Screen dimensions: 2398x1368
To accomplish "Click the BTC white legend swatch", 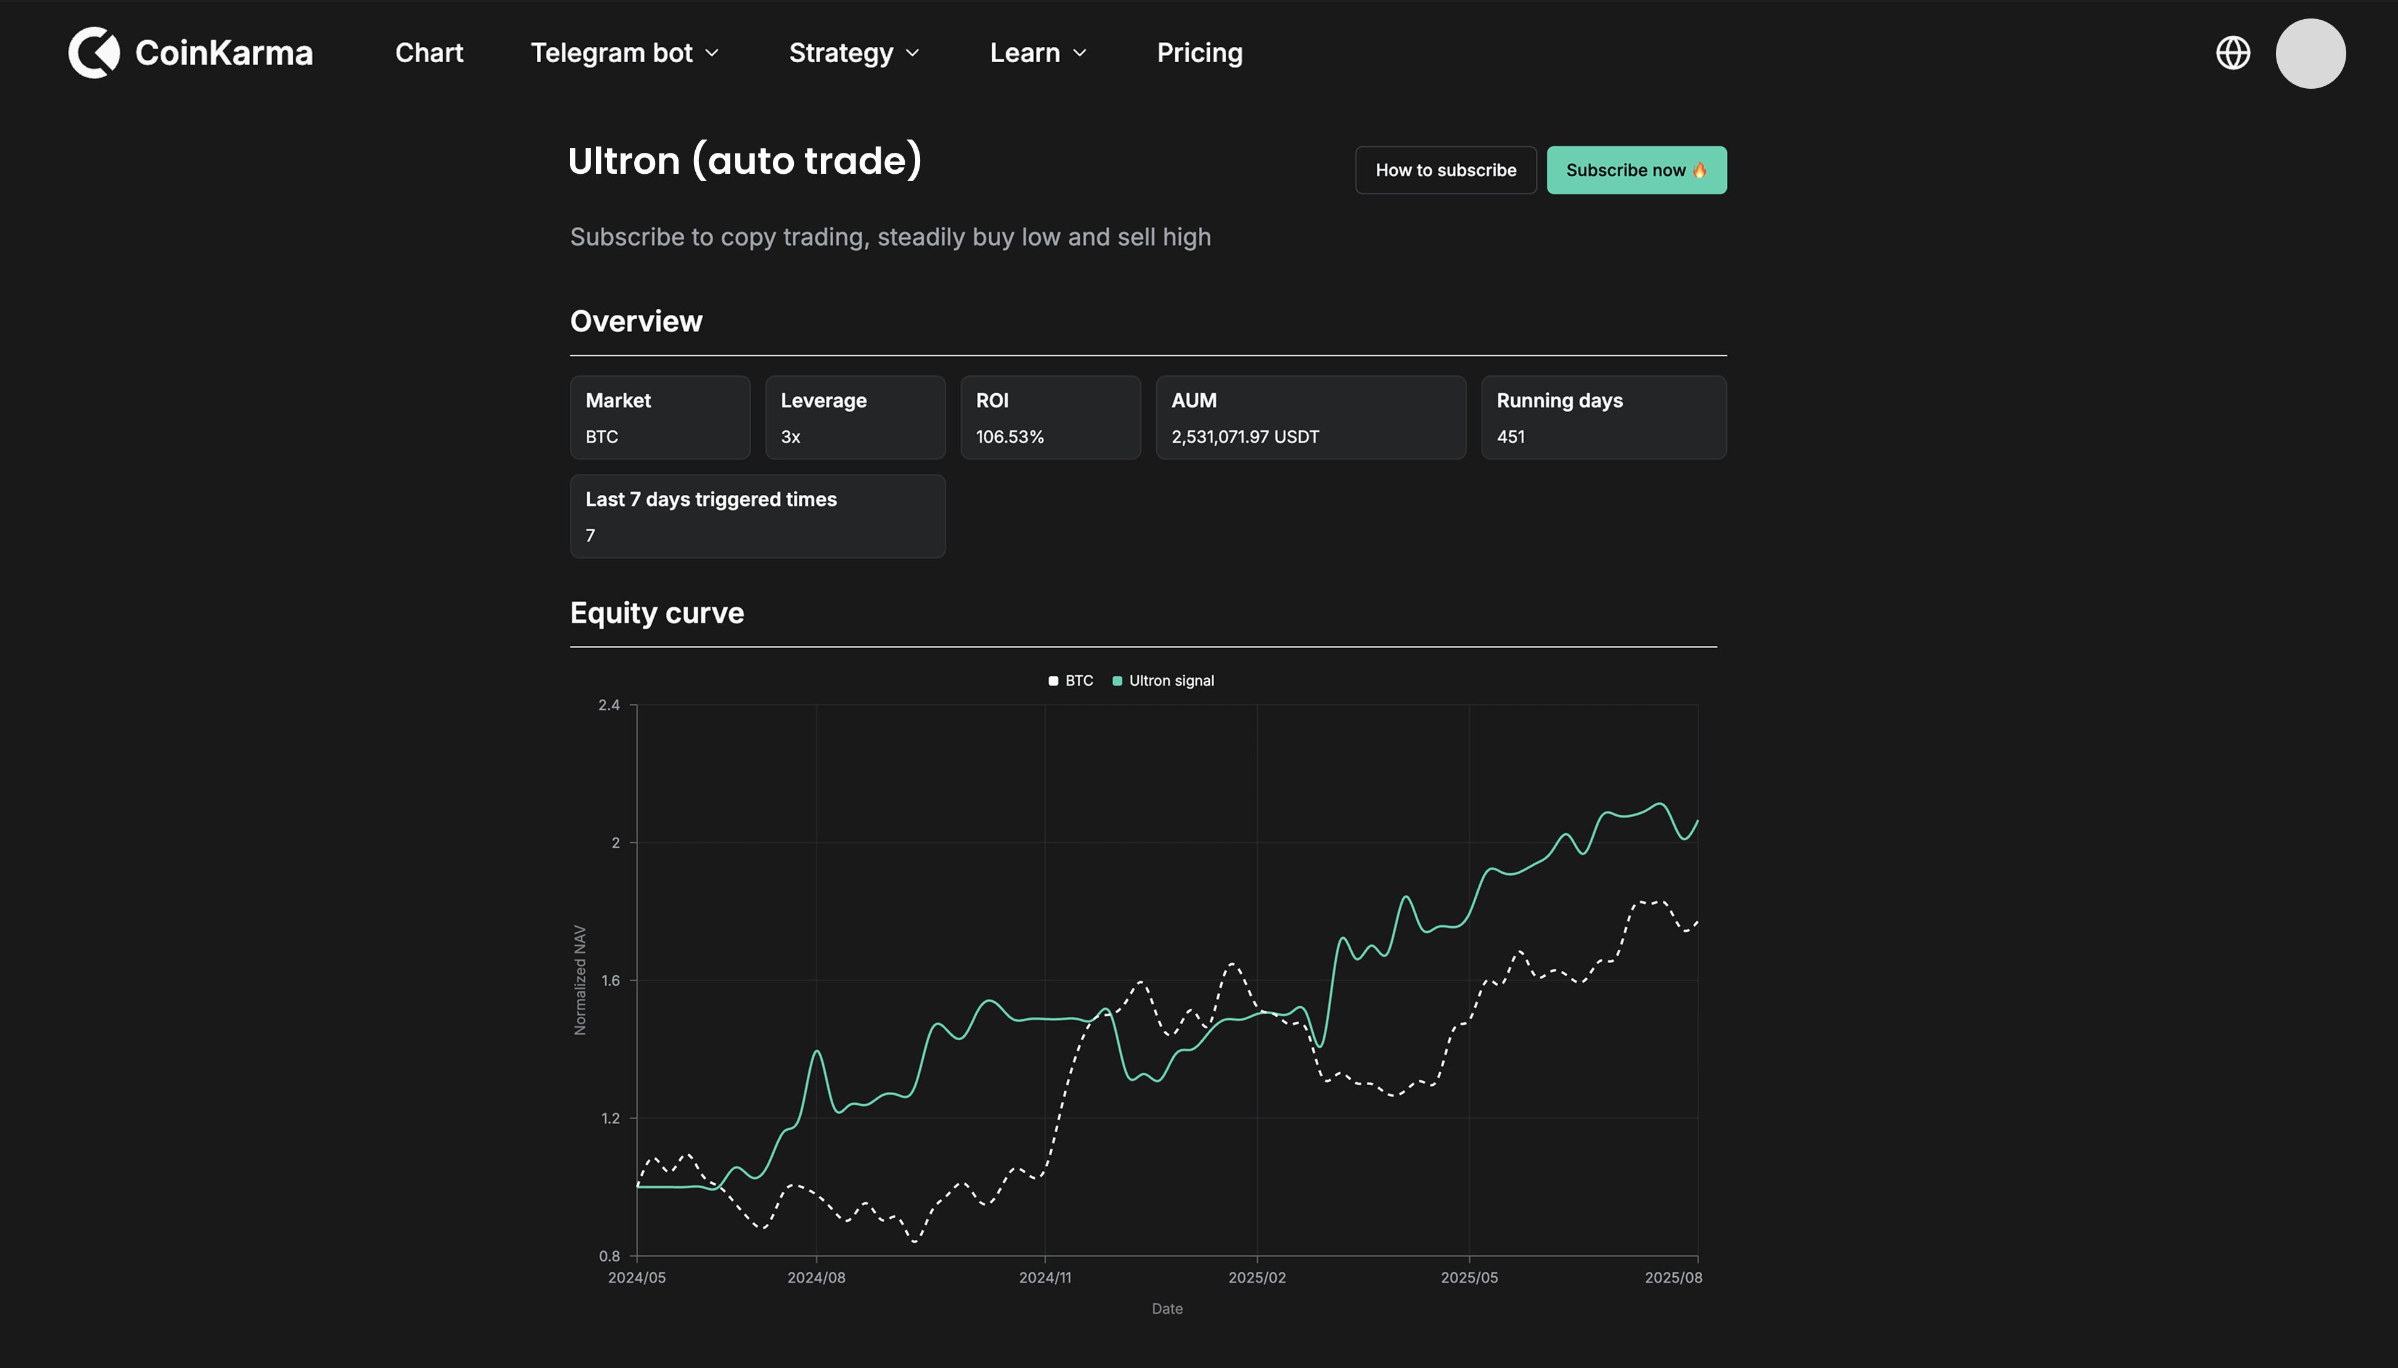I will click(1053, 681).
